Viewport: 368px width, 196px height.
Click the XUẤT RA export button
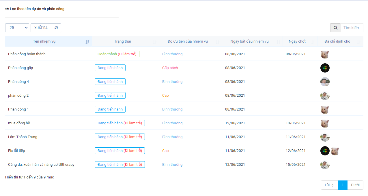(41, 28)
